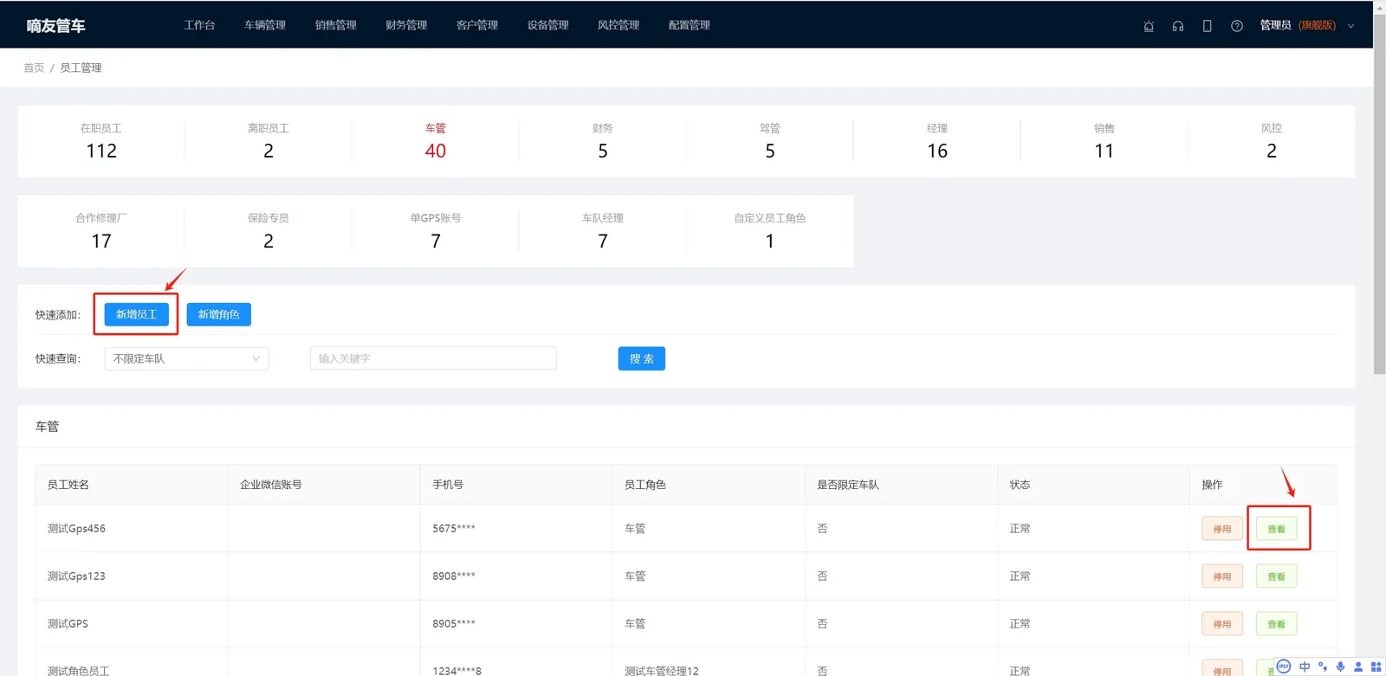This screenshot has width=1386, height=676.
Task: Click the punctuation mode icon in IME bar
Action: (x=1323, y=666)
